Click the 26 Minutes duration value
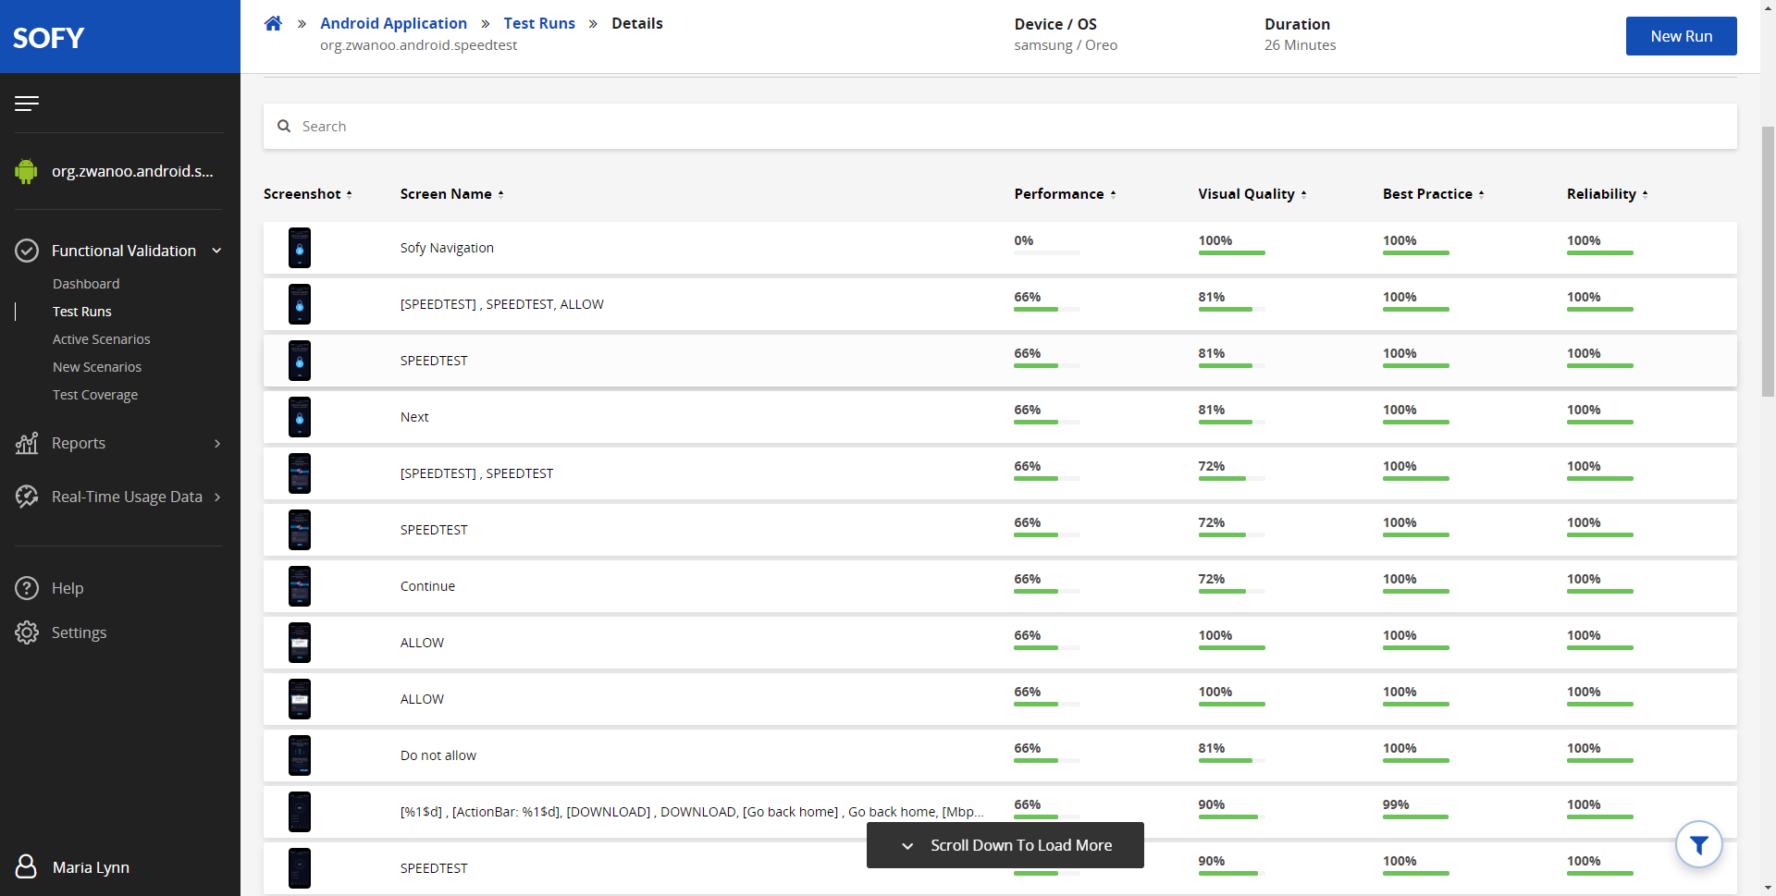The image size is (1776, 896). pyautogui.click(x=1300, y=45)
